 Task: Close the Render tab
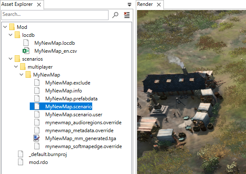(159, 5)
